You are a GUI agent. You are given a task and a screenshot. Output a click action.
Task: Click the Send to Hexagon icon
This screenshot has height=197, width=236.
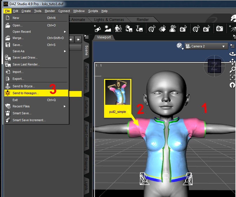coord(8,93)
